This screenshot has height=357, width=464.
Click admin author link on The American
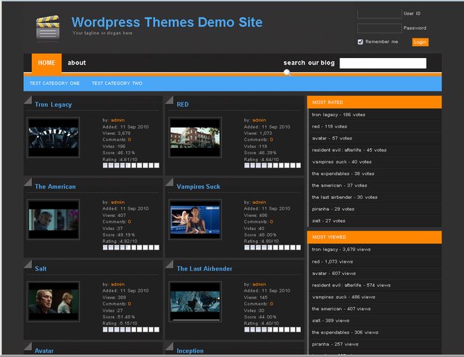(x=117, y=202)
